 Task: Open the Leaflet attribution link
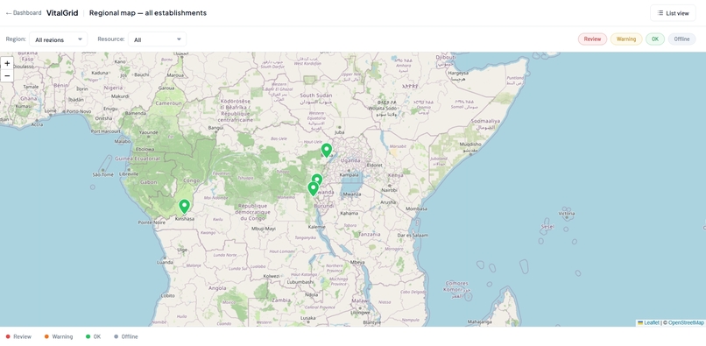point(648,322)
